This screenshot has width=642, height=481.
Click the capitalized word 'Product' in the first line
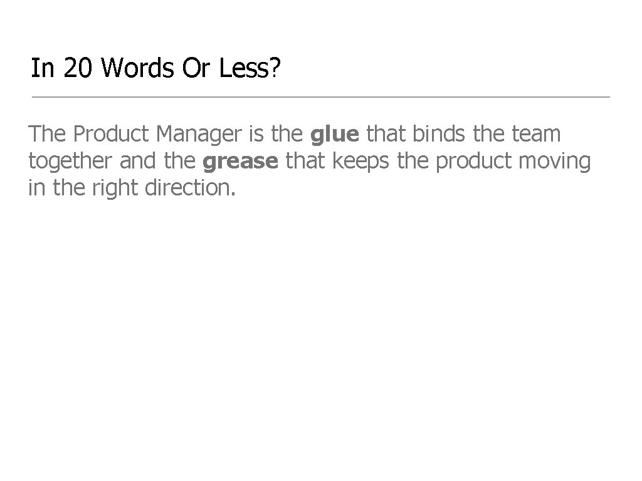[x=111, y=134]
